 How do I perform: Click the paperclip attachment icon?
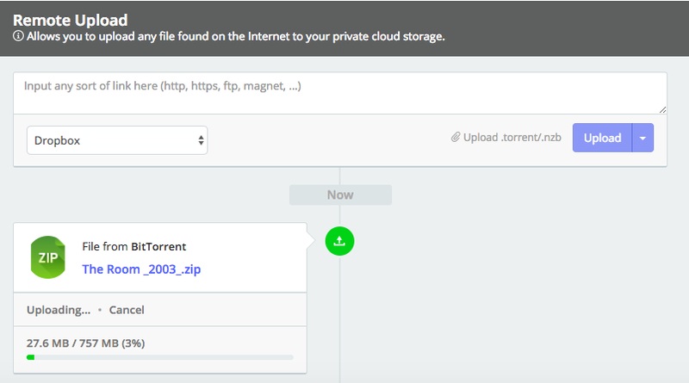456,138
